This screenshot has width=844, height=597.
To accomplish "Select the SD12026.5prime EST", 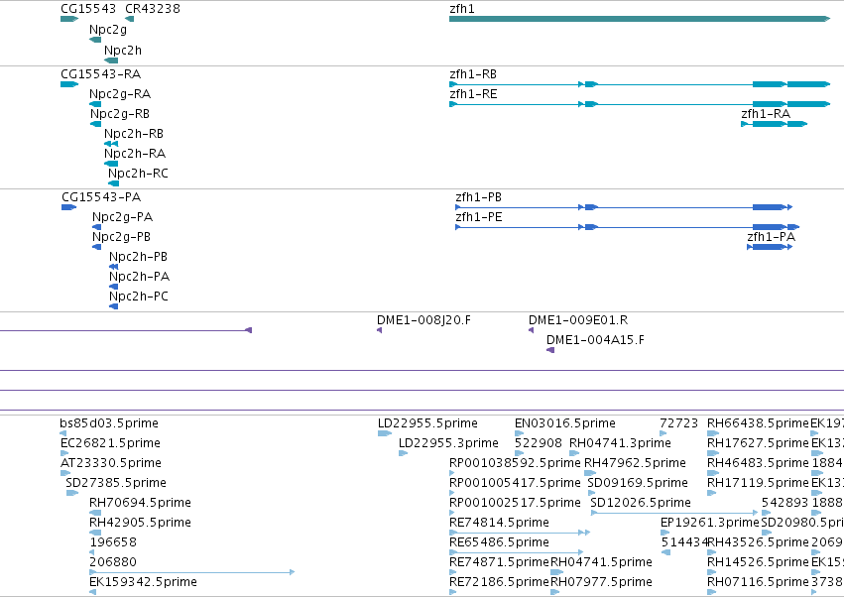I will tap(674, 513).
